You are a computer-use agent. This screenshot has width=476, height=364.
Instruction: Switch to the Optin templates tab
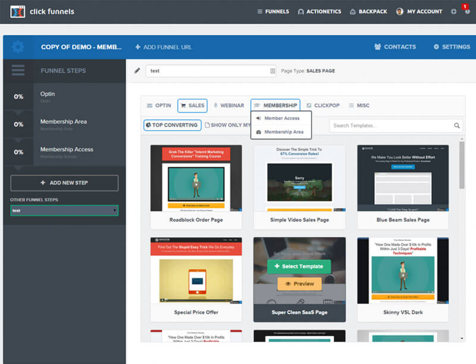159,106
